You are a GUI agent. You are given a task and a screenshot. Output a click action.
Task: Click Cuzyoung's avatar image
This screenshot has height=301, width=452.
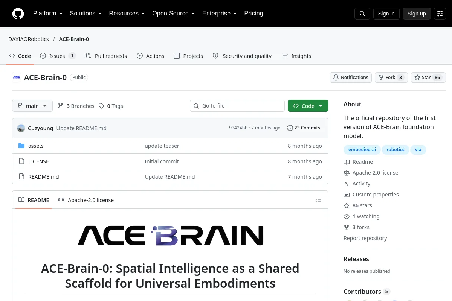click(21, 128)
